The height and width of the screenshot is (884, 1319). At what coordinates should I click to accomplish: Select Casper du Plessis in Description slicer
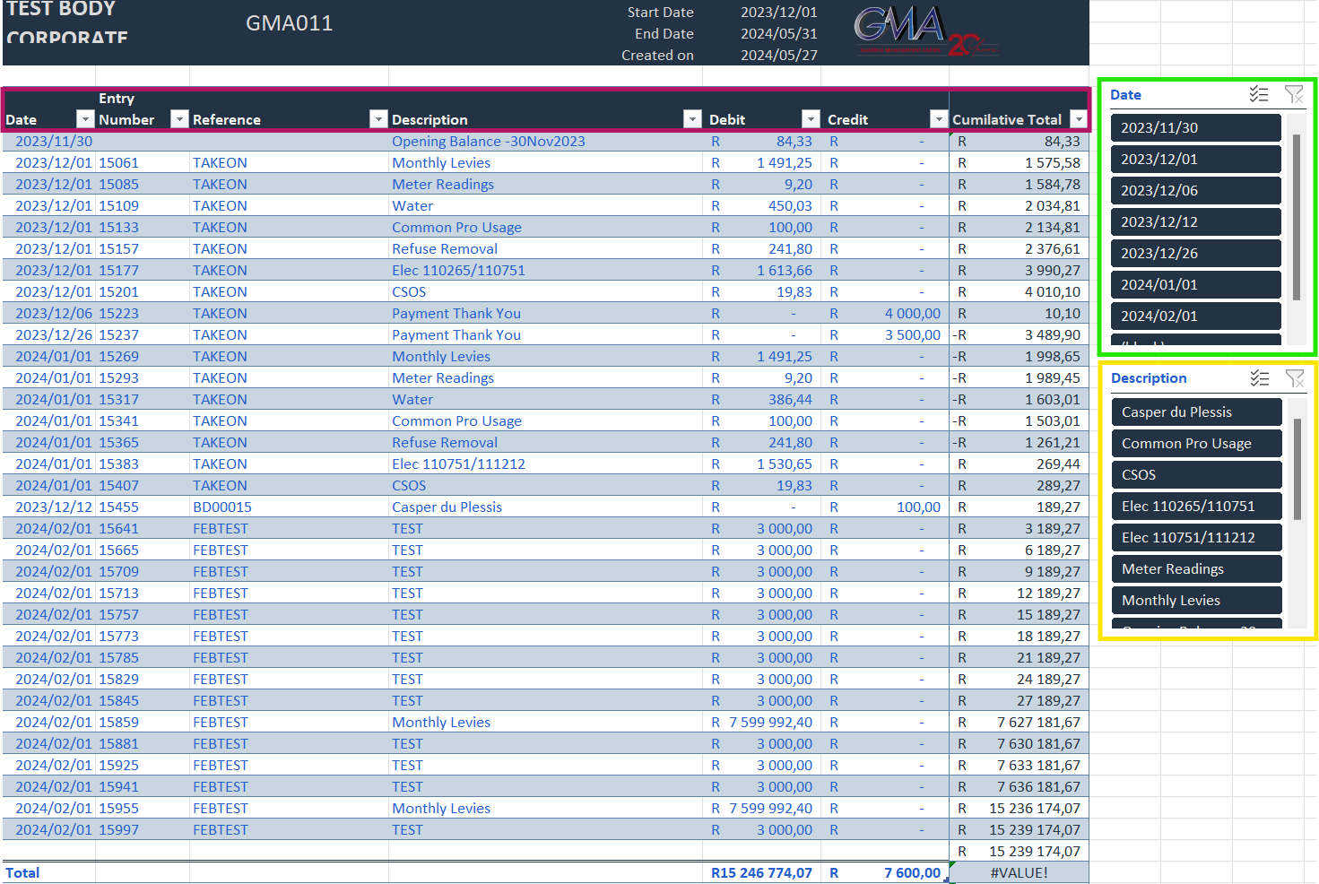[1196, 412]
